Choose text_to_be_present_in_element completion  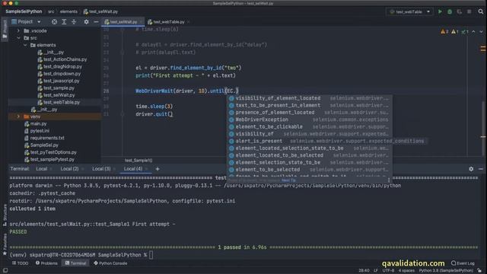tap(310, 105)
